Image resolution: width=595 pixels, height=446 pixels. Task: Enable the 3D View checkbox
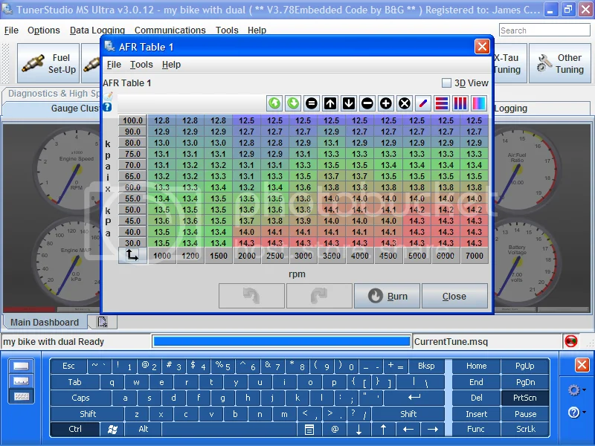pyautogui.click(x=447, y=83)
